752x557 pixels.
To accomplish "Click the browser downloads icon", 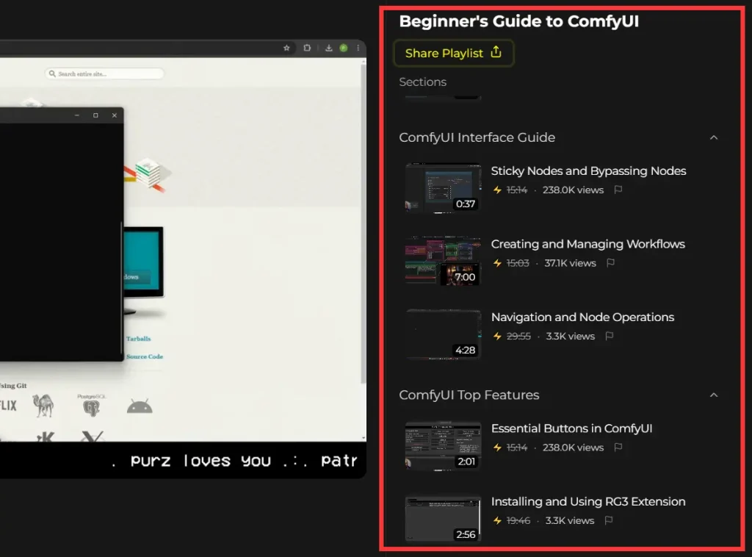I will pyautogui.click(x=329, y=48).
